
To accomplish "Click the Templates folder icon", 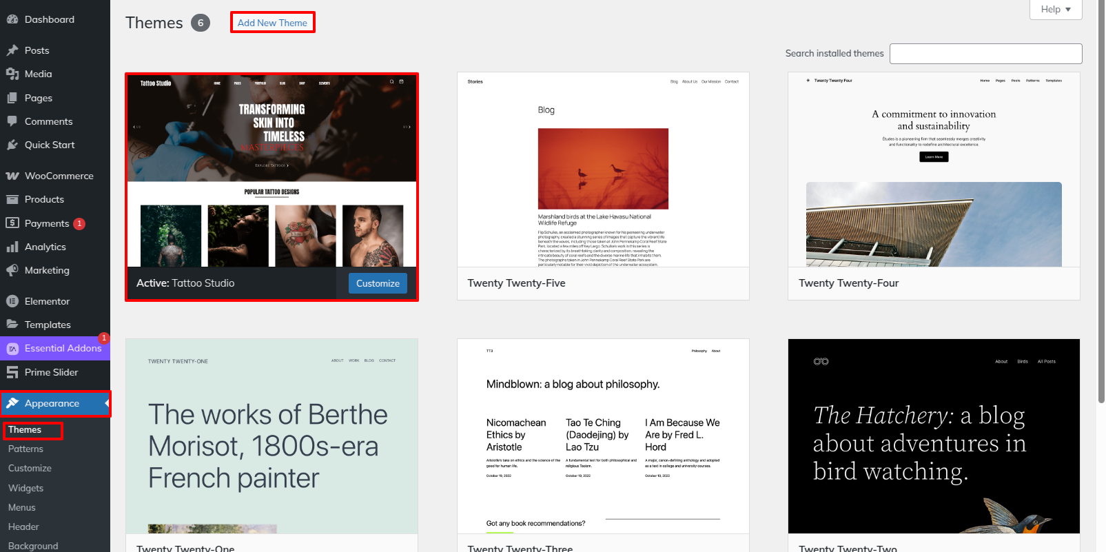I will [12, 325].
